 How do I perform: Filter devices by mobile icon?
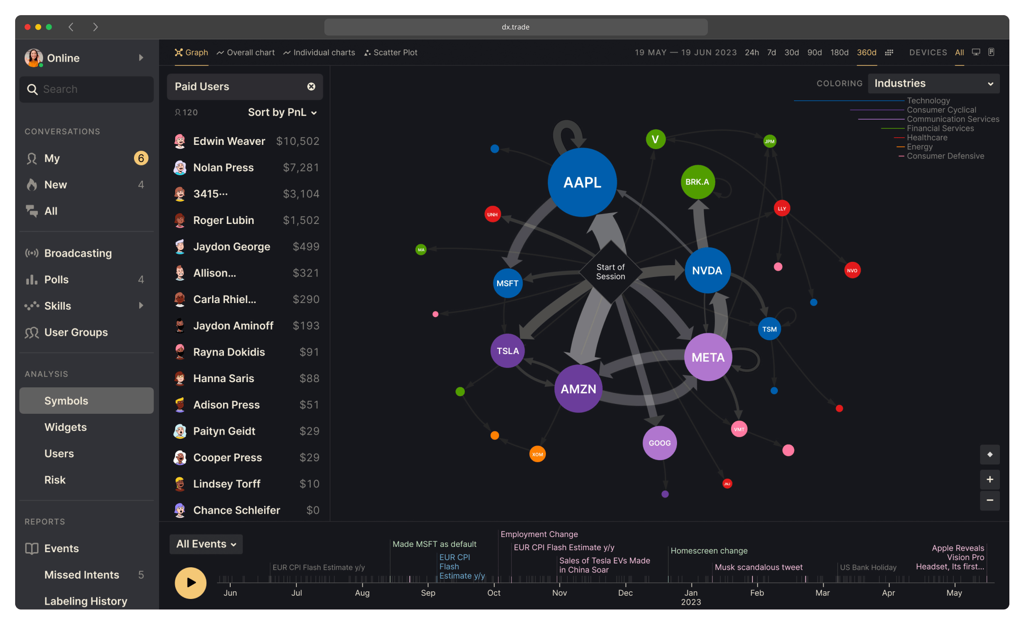[x=991, y=52]
